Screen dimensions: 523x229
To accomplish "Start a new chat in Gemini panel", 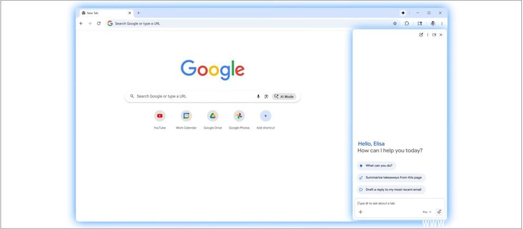I will click(x=421, y=35).
